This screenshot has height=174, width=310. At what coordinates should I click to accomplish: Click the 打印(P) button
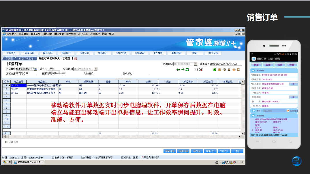[223, 151]
